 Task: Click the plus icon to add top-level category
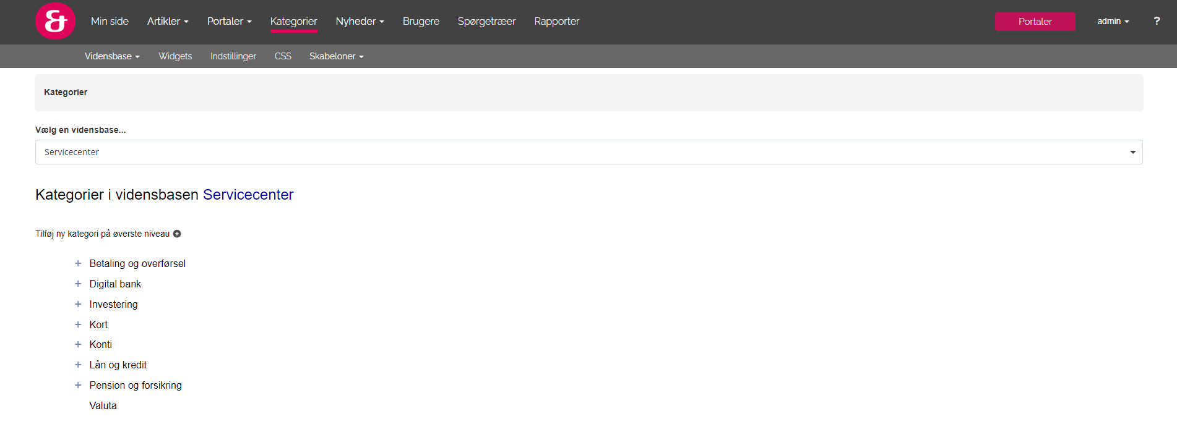point(177,234)
